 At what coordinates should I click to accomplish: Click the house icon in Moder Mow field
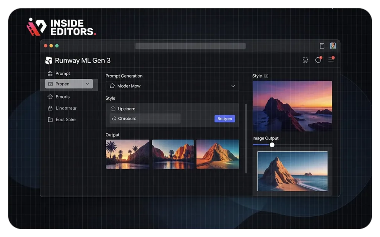coord(112,86)
